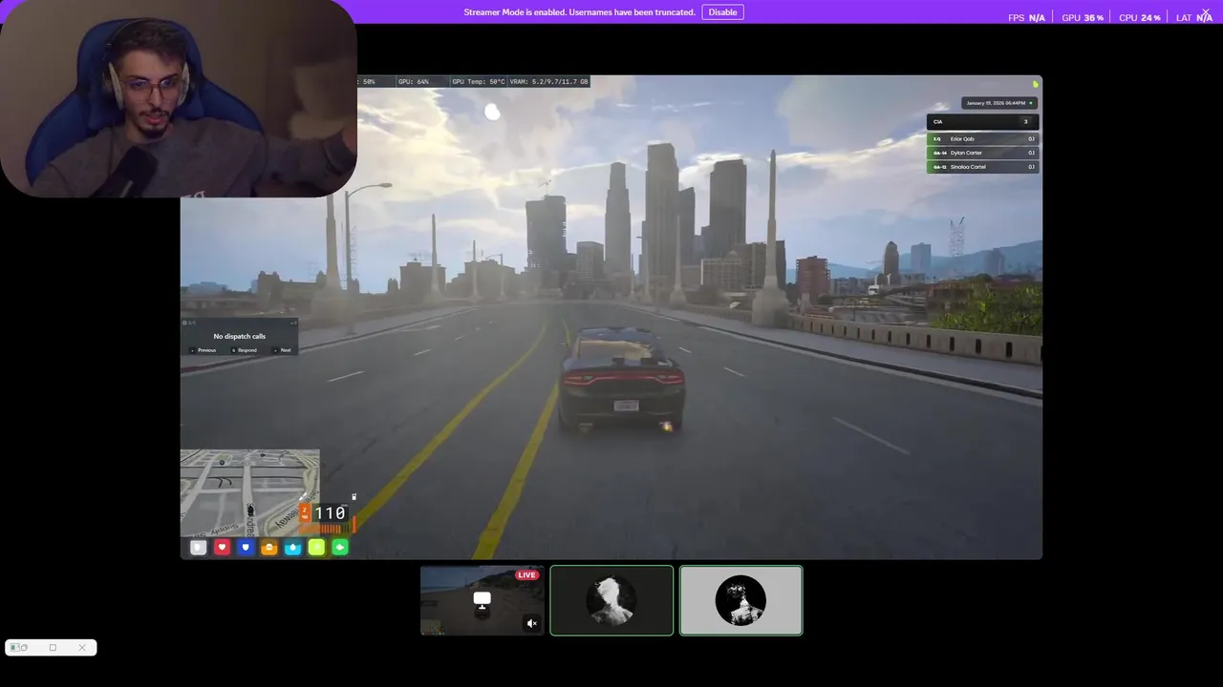Click the minimap in the game HUD

point(249,492)
